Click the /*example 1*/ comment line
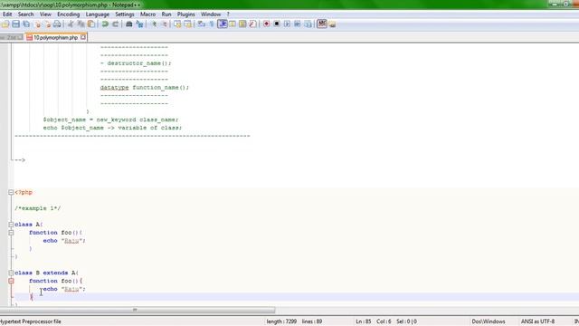 [x=37, y=208]
